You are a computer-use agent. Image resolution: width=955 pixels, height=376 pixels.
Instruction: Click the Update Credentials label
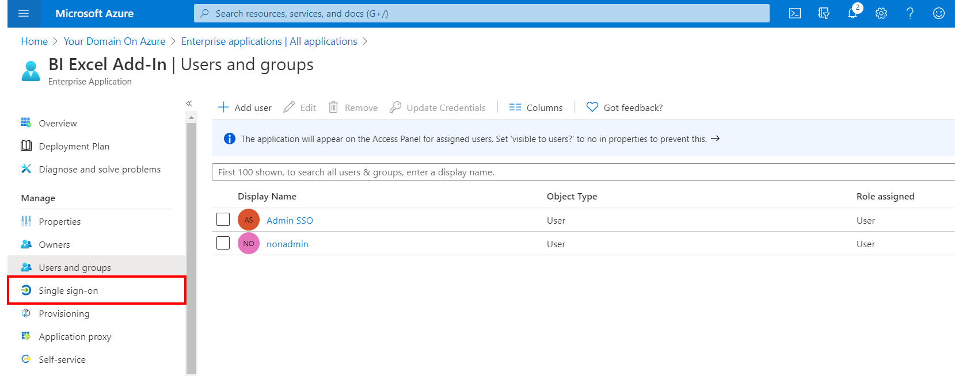(x=446, y=108)
